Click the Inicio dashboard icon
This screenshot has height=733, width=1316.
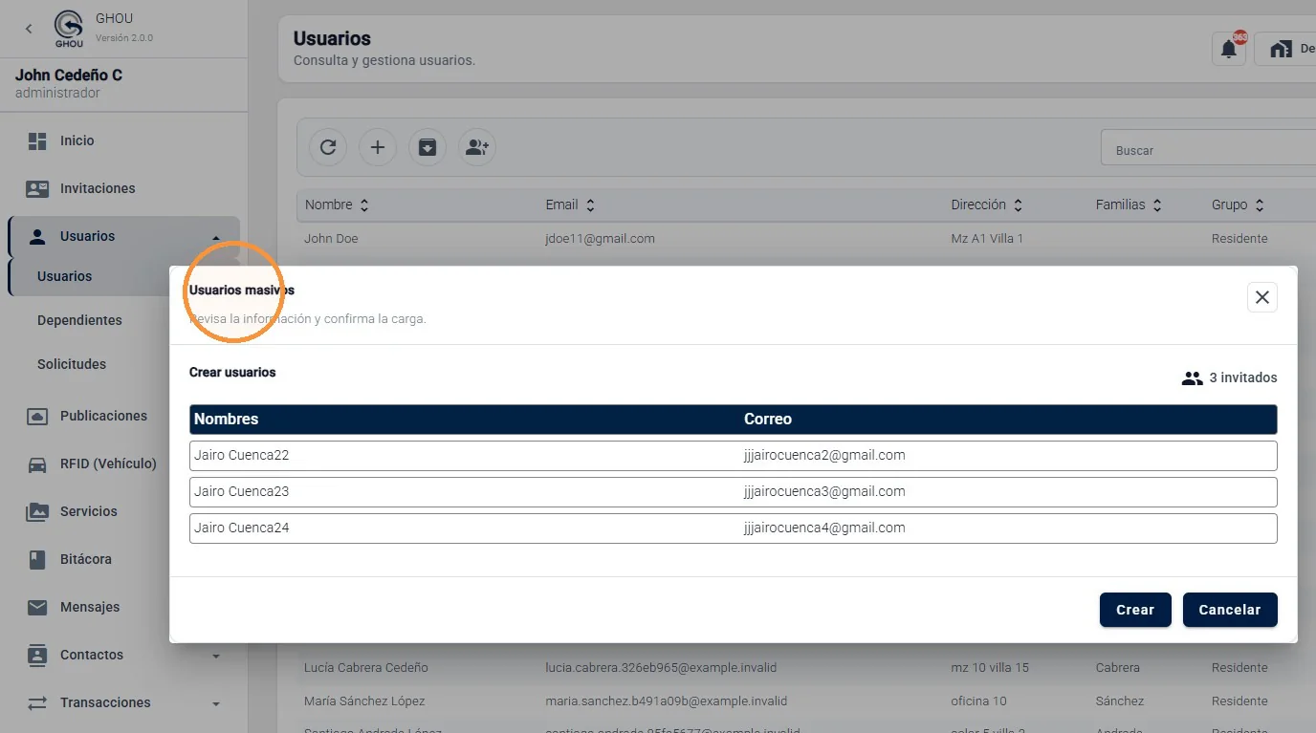pyautogui.click(x=37, y=140)
